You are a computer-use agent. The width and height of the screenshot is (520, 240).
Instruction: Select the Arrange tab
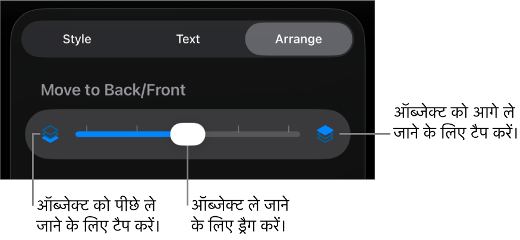click(298, 39)
